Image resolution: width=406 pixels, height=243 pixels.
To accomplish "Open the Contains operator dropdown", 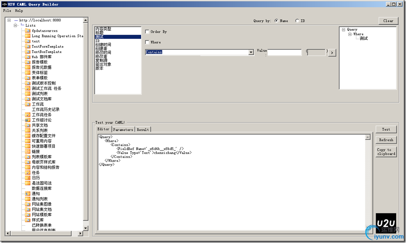I will pos(251,52).
